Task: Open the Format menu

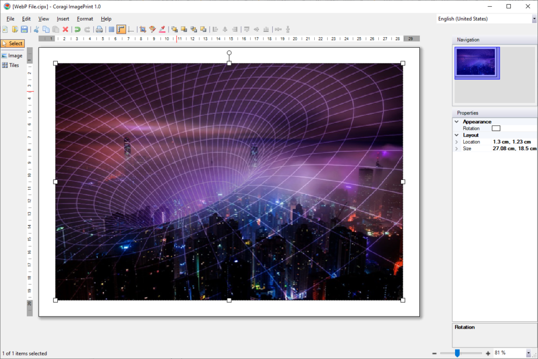Action: click(x=85, y=19)
